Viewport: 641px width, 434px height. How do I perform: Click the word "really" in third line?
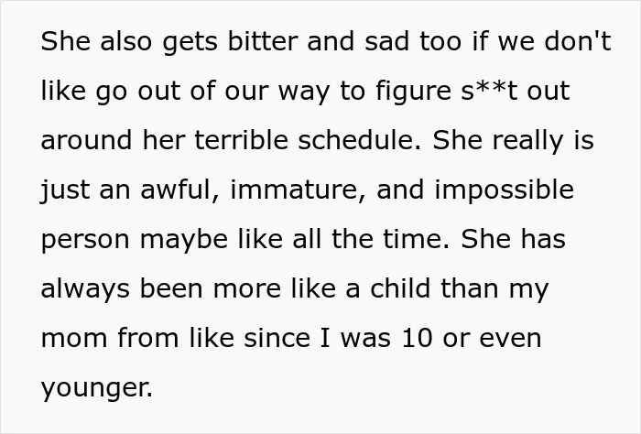pos(527,141)
